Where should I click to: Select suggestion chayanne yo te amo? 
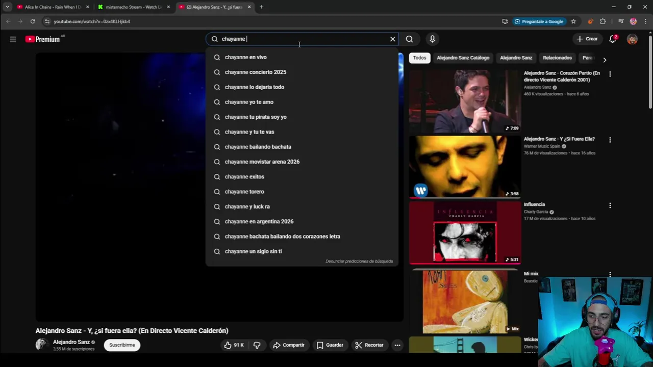[x=302, y=102]
